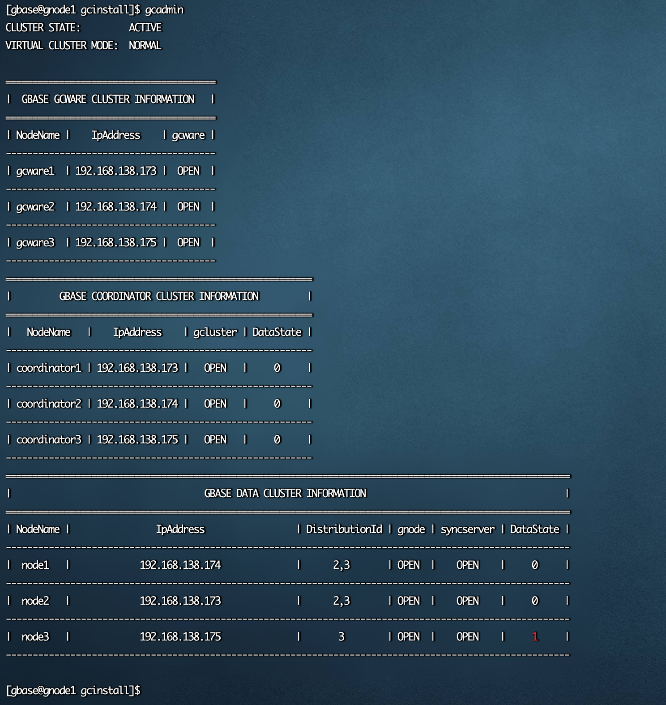Viewport: 666px width, 705px height.
Task: Click the gcluster OPEN status for coordinator2
Action: click(215, 404)
